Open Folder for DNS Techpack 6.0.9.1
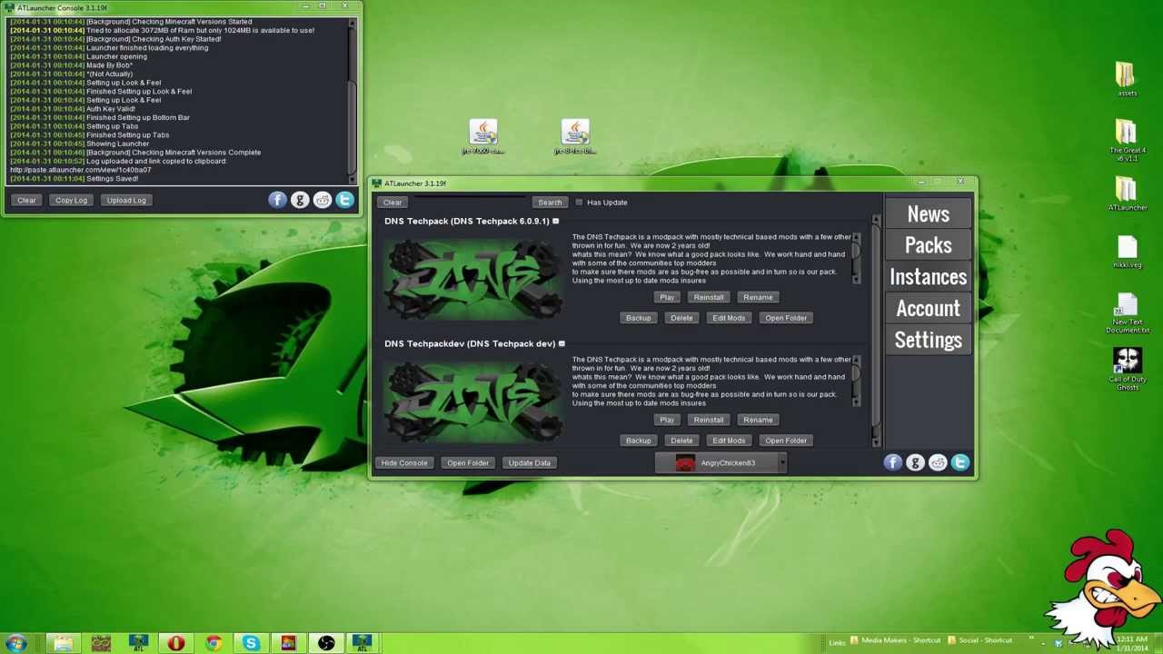Viewport: 1163px width, 654px height. 786,318
